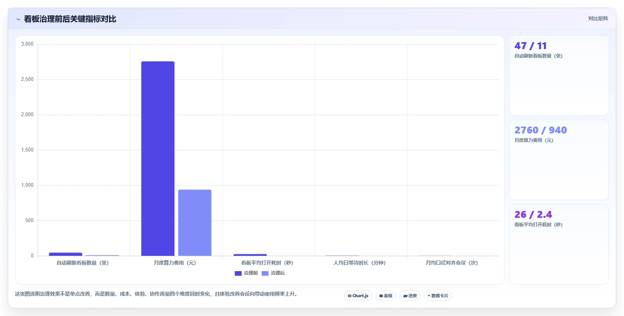Click the card label 看板平均打开耗时（秒）under 26 / 2.4
624x316 pixels.
pos(538,225)
